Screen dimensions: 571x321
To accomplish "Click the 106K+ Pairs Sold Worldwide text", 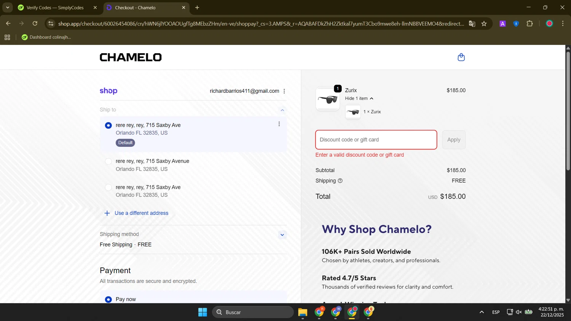I will click(x=366, y=252).
